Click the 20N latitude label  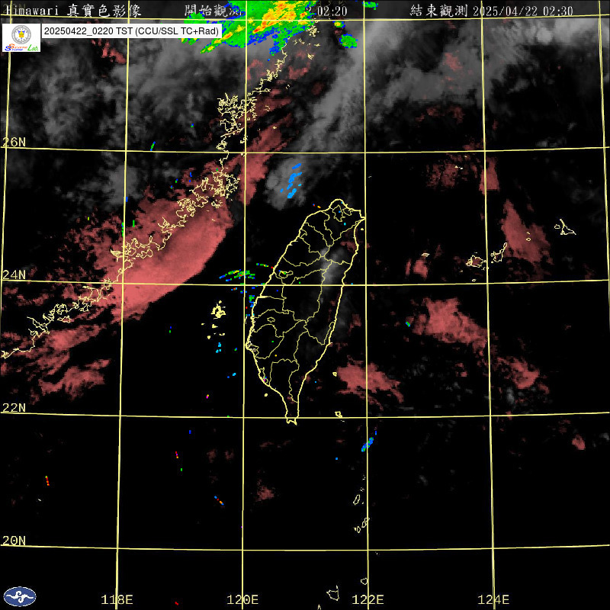(x=14, y=541)
